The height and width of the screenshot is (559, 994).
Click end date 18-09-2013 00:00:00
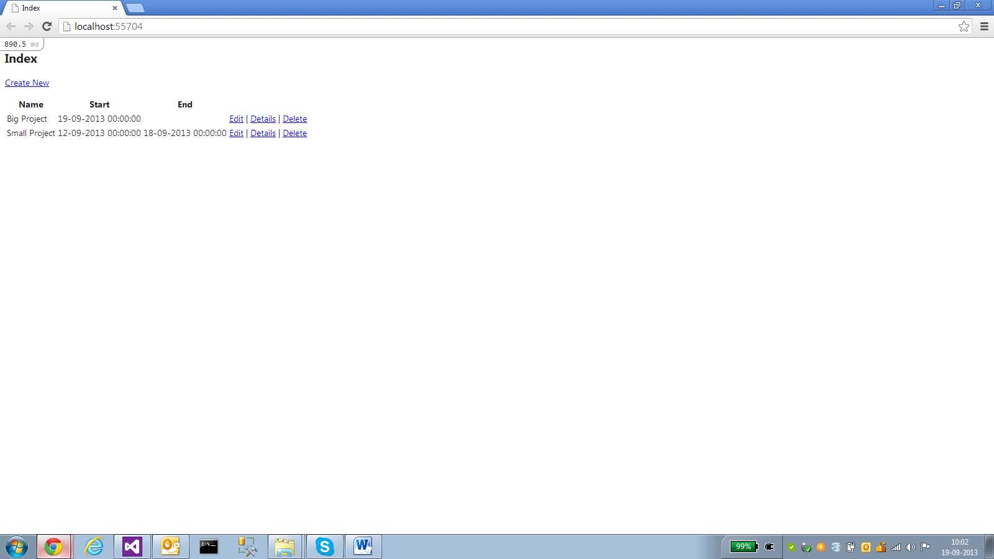pyautogui.click(x=185, y=133)
